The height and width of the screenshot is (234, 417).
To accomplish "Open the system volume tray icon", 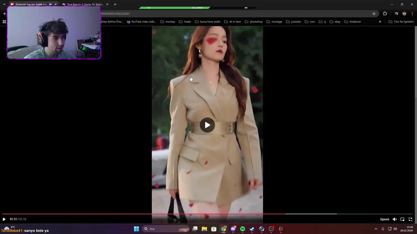I will [x=395, y=229].
